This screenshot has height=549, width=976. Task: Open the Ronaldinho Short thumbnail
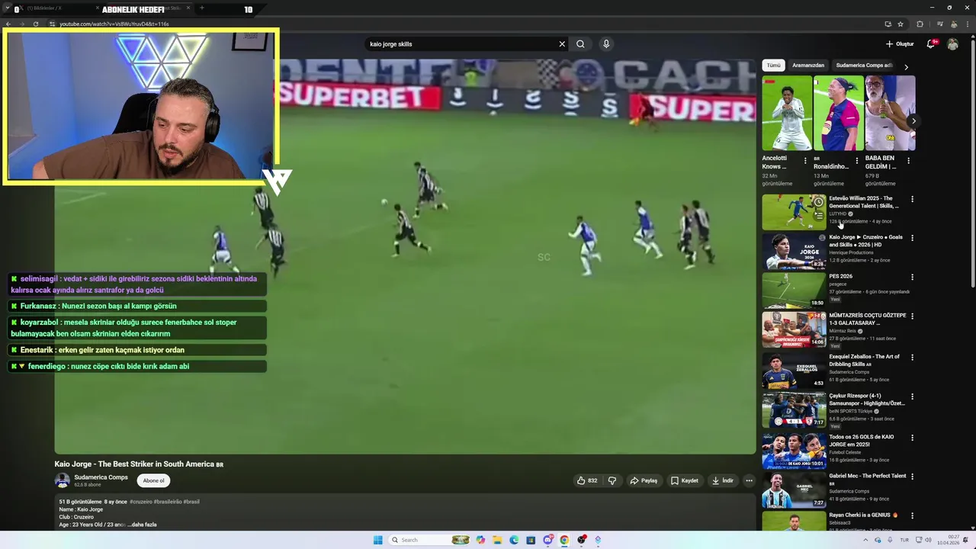tap(838, 113)
